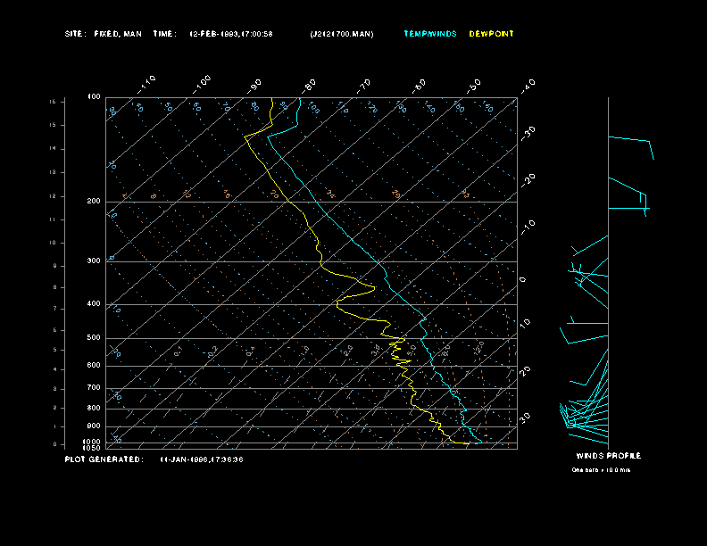This screenshot has height=546, width=707.
Task: Click the yellow 'DEWPOINT' legend label
Action: tap(491, 34)
